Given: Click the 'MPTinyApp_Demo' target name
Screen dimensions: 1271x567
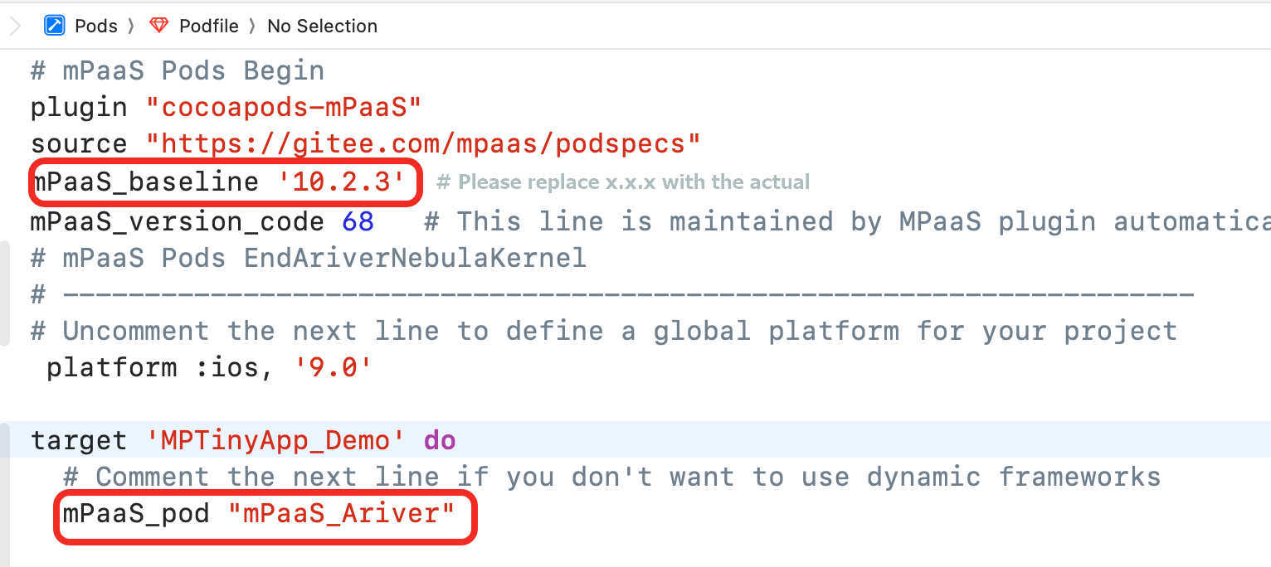Looking at the screenshot, I should [x=276, y=440].
